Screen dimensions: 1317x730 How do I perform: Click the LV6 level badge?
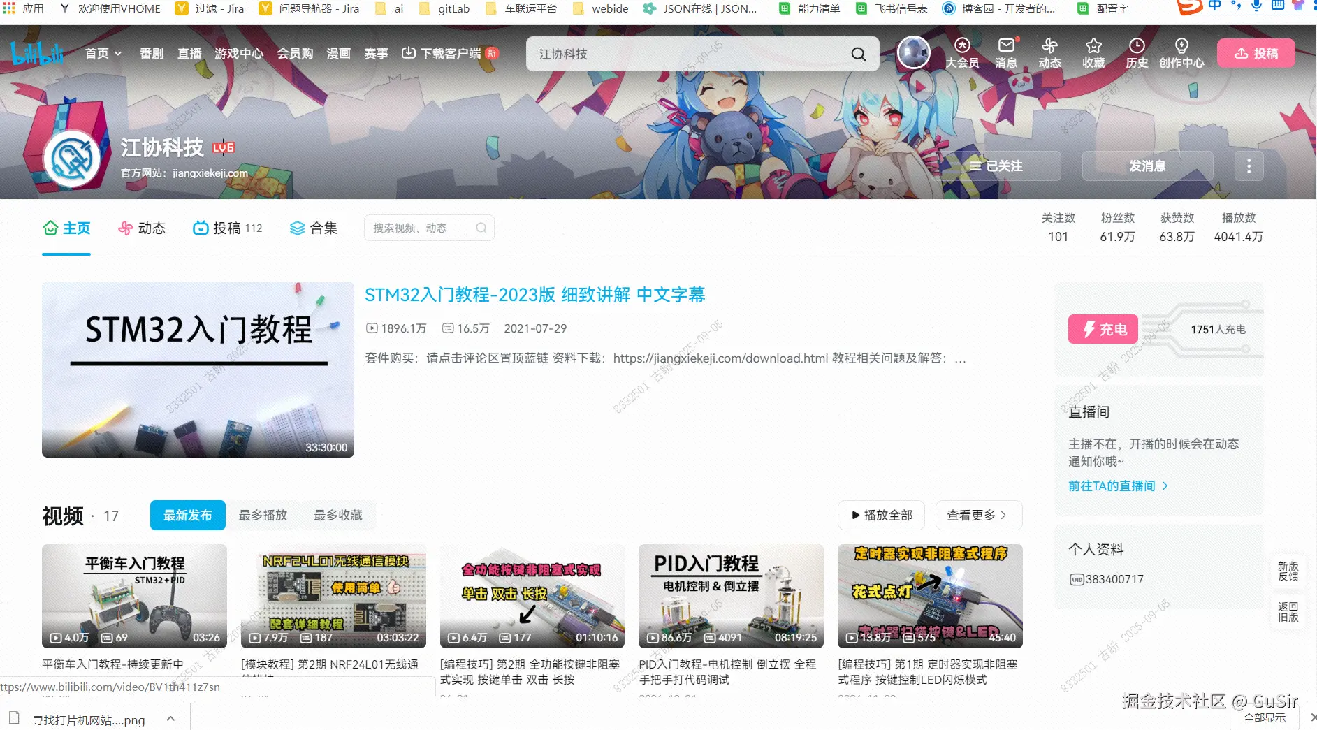tap(224, 147)
